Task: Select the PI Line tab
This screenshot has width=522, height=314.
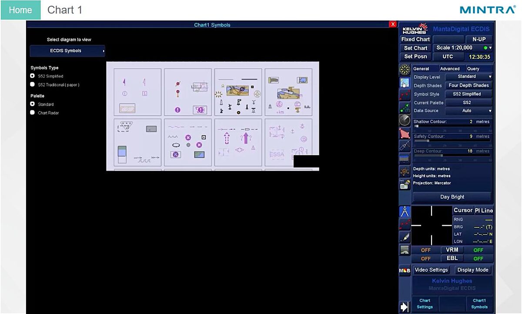Action: coord(484,210)
